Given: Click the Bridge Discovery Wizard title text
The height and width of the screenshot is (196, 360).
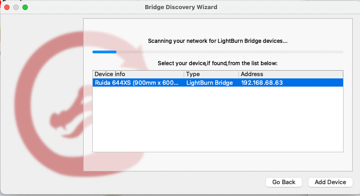Looking at the screenshot, I should pos(181,7).
